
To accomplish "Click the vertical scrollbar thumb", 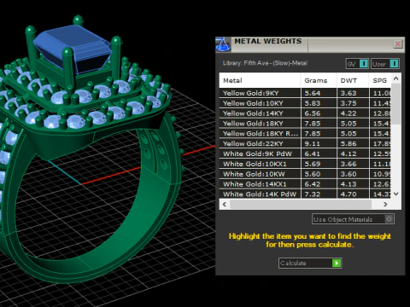I will tap(395, 104).
